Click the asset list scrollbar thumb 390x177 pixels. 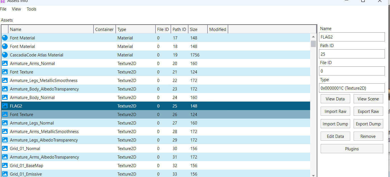point(313,44)
